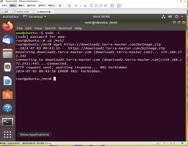Click the teal message log status icon
This screenshot has width=188, height=146.
point(182,143)
